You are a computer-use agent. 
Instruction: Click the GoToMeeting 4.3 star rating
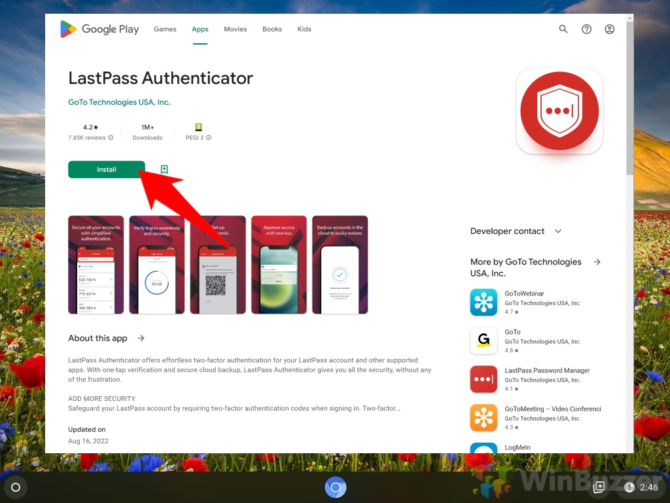click(512, 427)
